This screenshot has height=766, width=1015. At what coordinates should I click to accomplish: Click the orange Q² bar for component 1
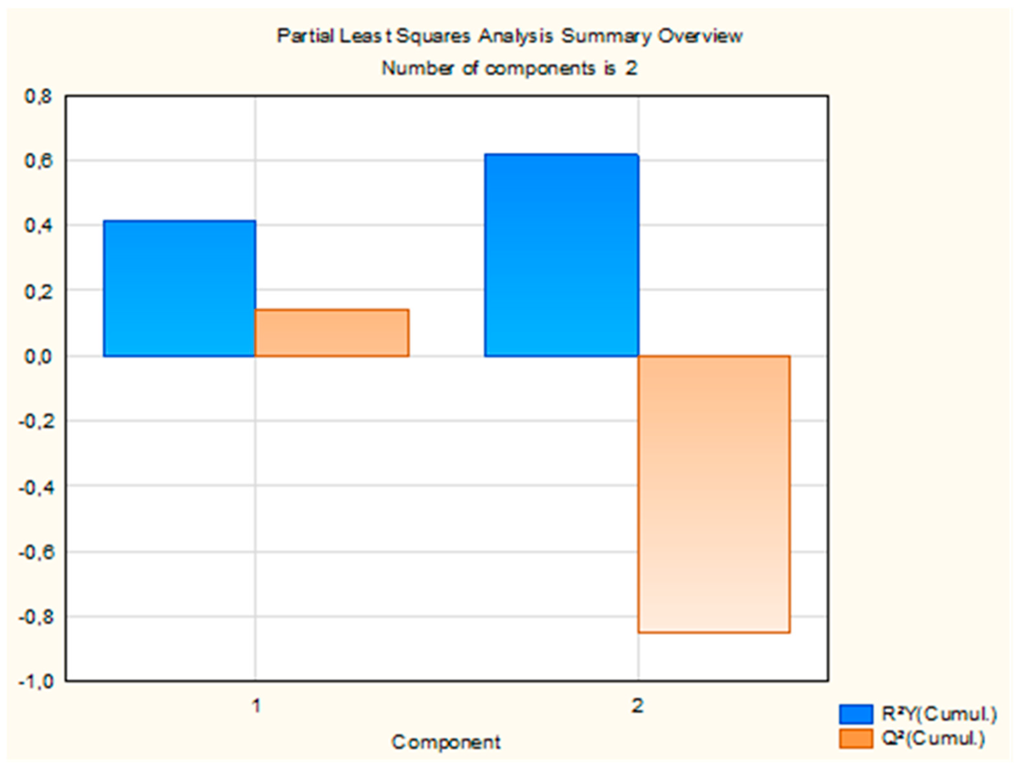pos(332,333)
